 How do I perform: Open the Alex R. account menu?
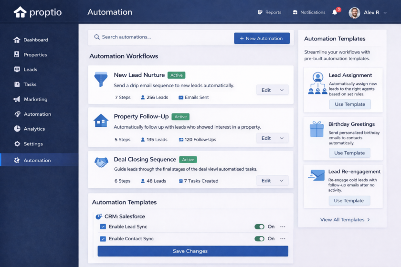[367, 12]
